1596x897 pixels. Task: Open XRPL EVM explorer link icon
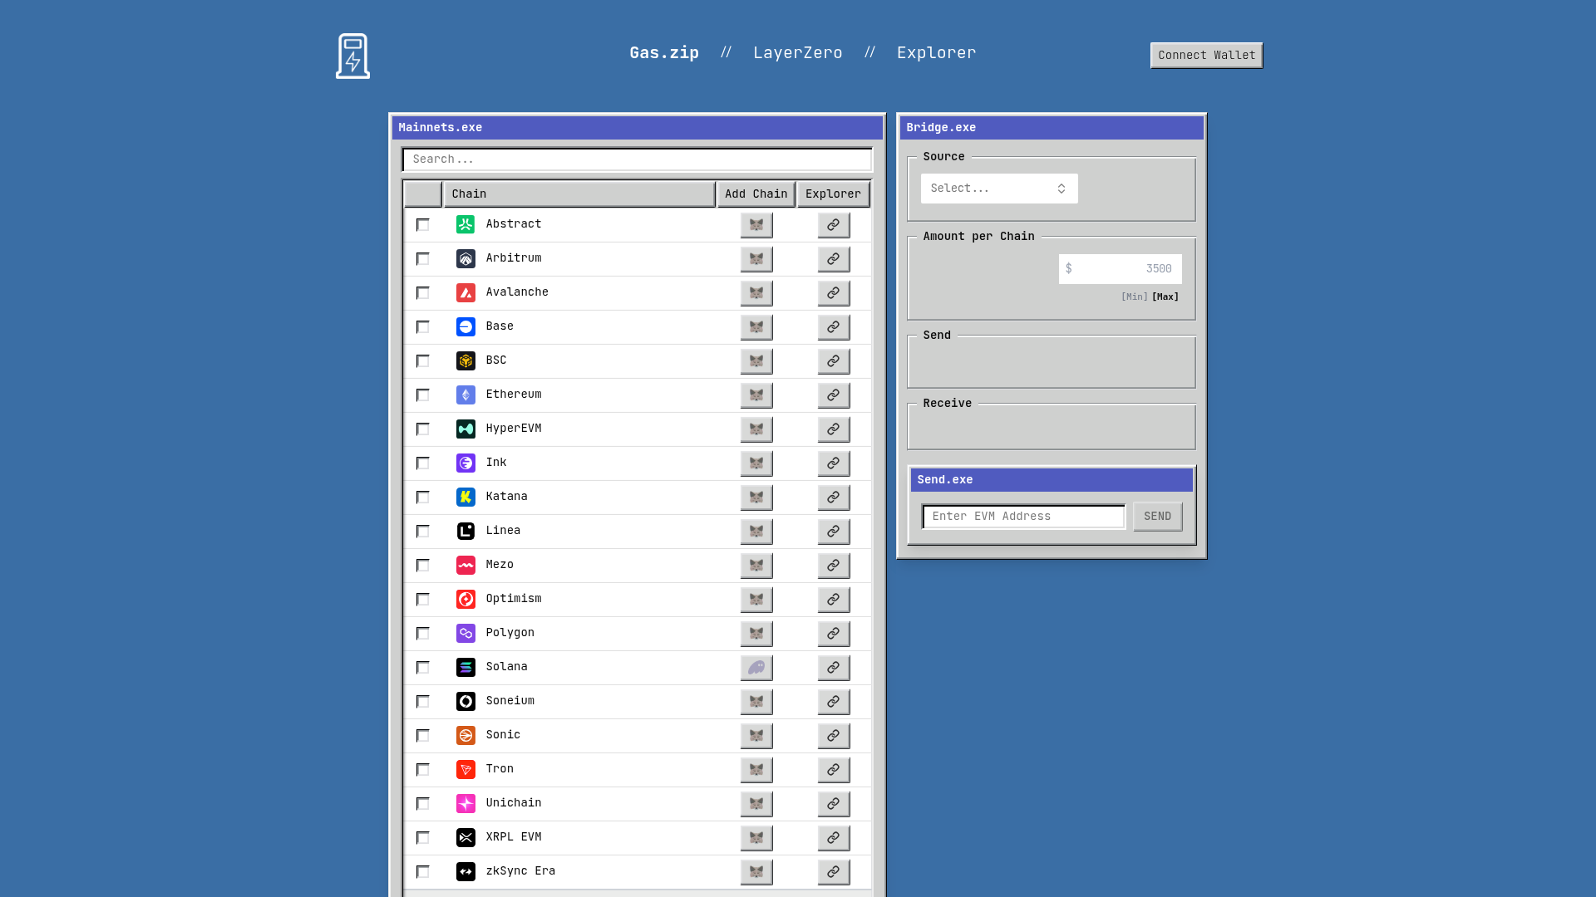(x=834, y=838)
